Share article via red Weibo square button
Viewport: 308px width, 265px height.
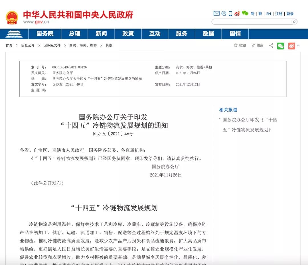click(291, 46)
